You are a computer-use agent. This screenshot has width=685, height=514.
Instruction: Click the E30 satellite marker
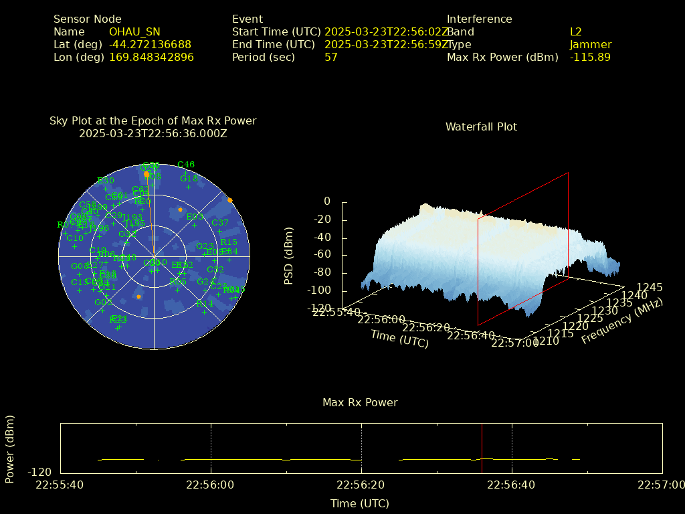pyautogui.click(x=105, y=189)
